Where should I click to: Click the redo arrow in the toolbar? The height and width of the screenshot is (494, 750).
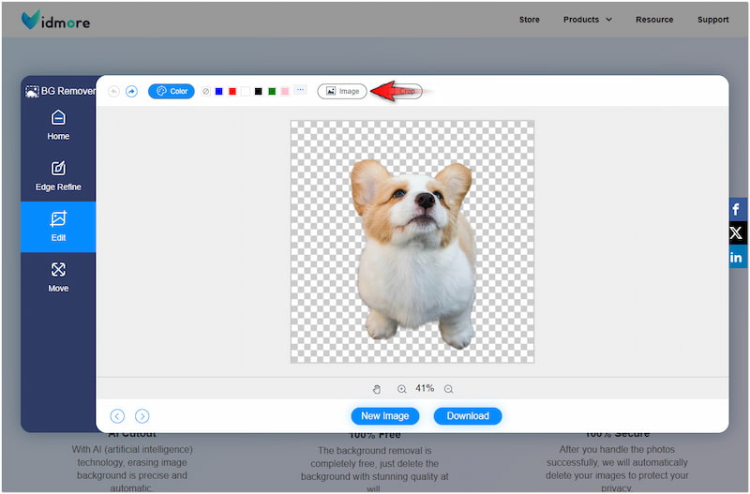pos(131,91)
